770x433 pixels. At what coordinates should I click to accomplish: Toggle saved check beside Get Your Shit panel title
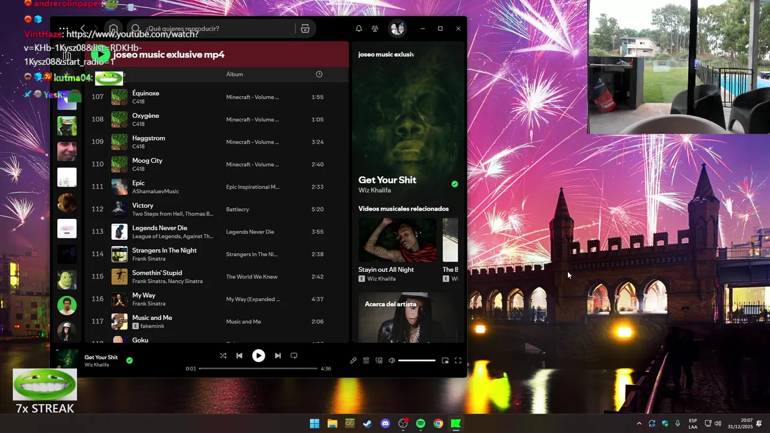(455, 184)
